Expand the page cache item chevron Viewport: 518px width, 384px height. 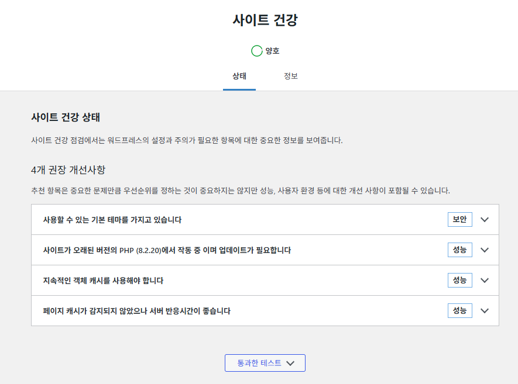point(485,311)
